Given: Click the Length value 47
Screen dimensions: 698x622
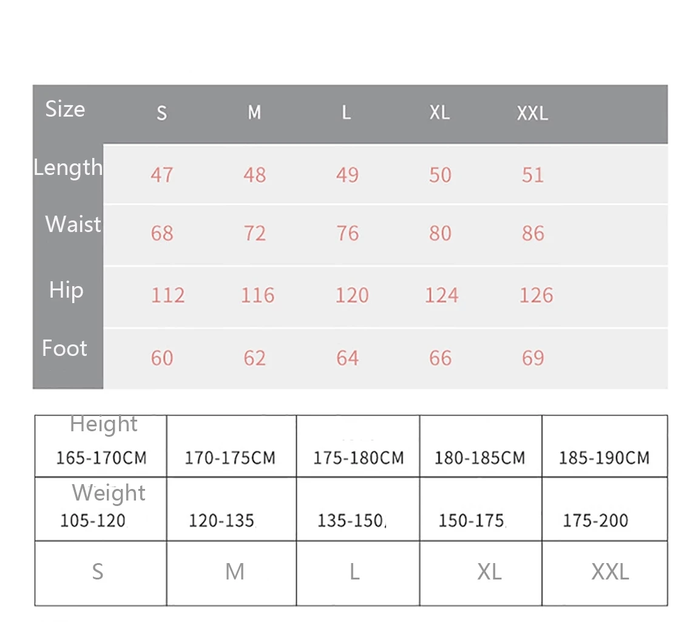Looking at the screenshot, I should pos(161,175).
